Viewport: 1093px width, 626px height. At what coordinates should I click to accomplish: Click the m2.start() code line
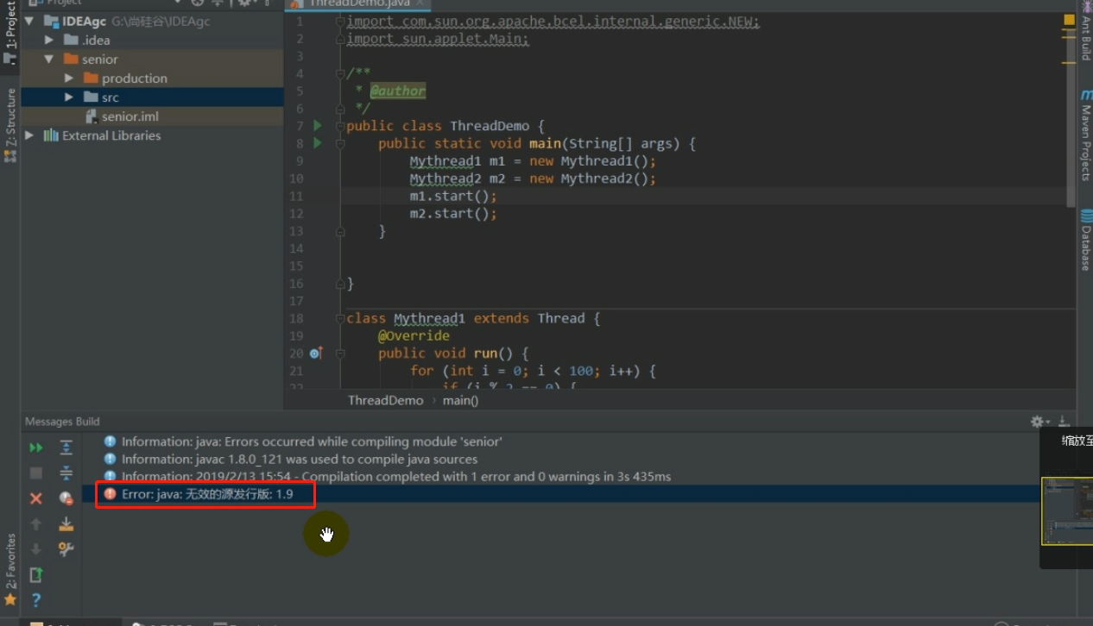[453, 213]
